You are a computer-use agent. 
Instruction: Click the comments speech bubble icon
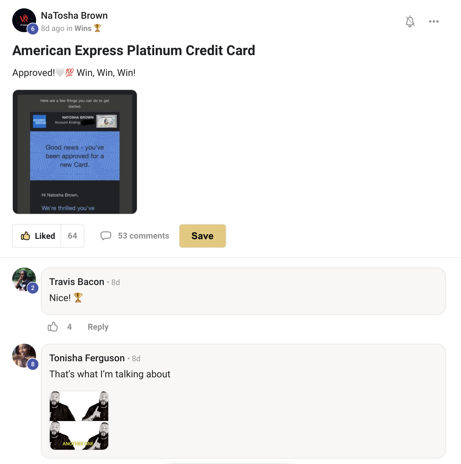106,236
